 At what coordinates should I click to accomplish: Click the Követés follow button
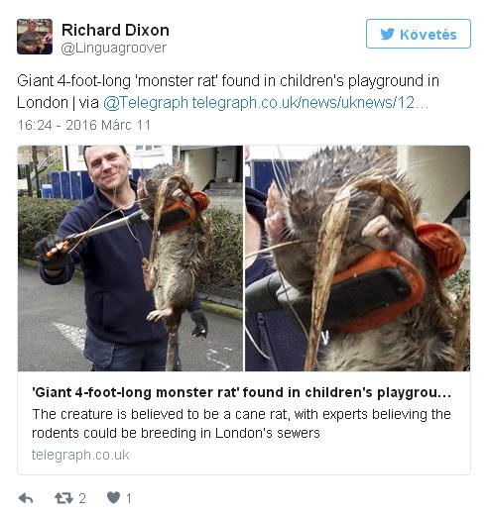pos(419,34)
